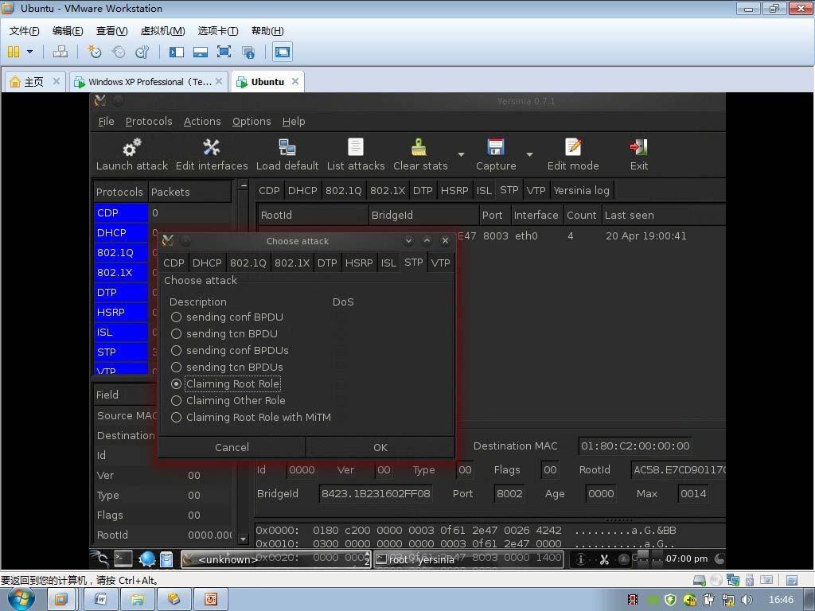The width and height of the screenshot is (815, 611).
Task: Select Claiming Root Role with MiTM
Action: (176, 417)
